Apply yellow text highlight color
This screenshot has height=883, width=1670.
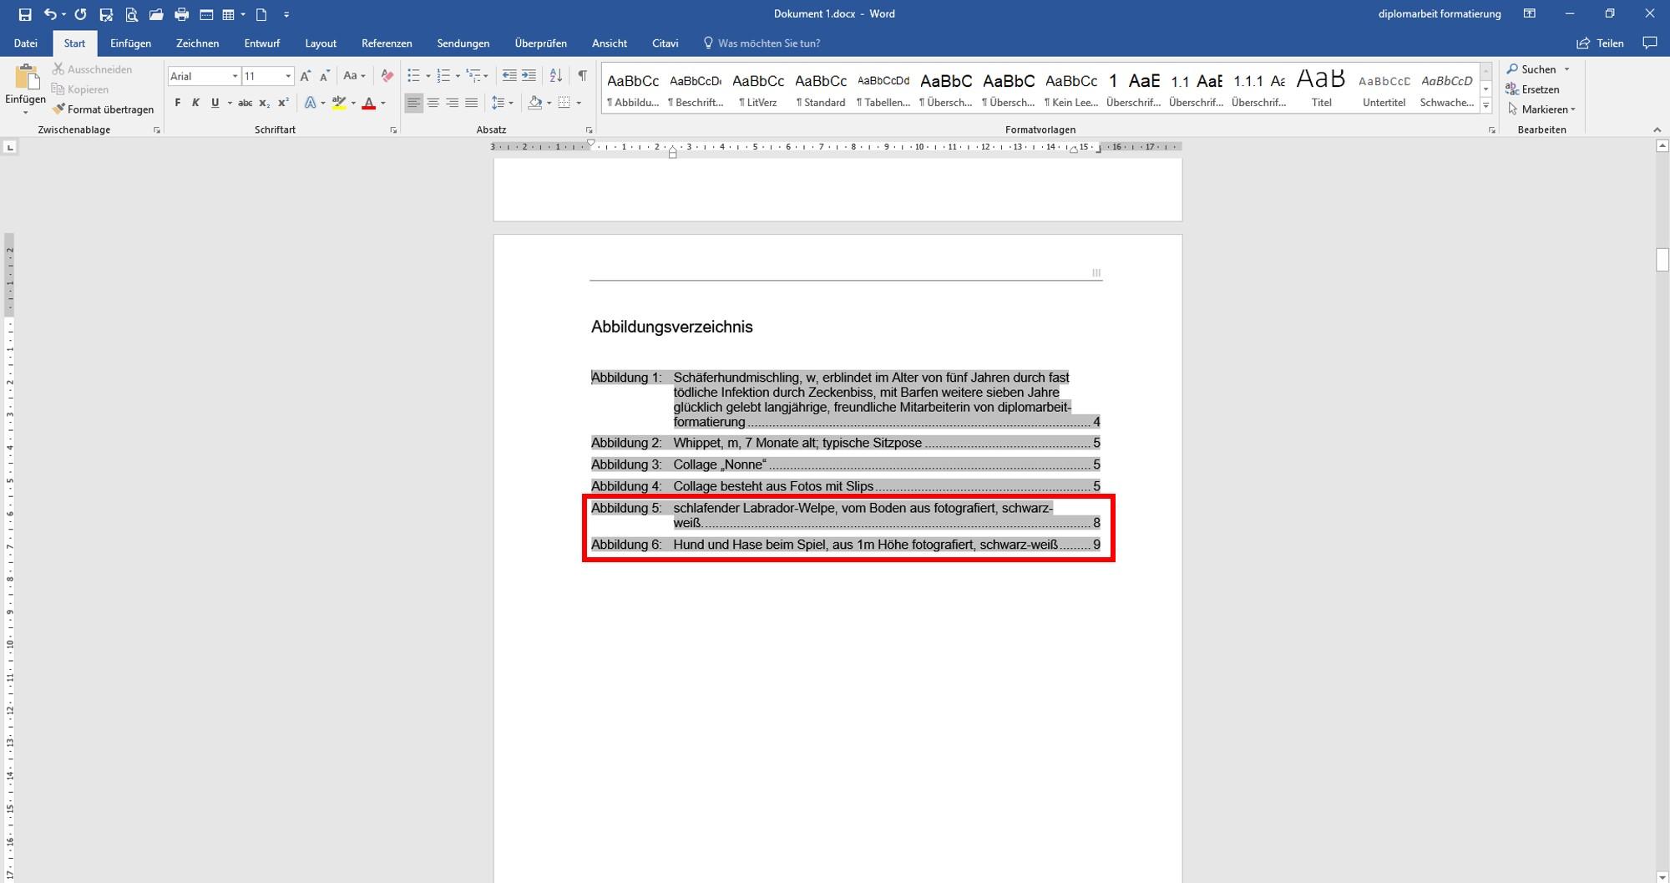pyautogui.click(x=338, y=103)
